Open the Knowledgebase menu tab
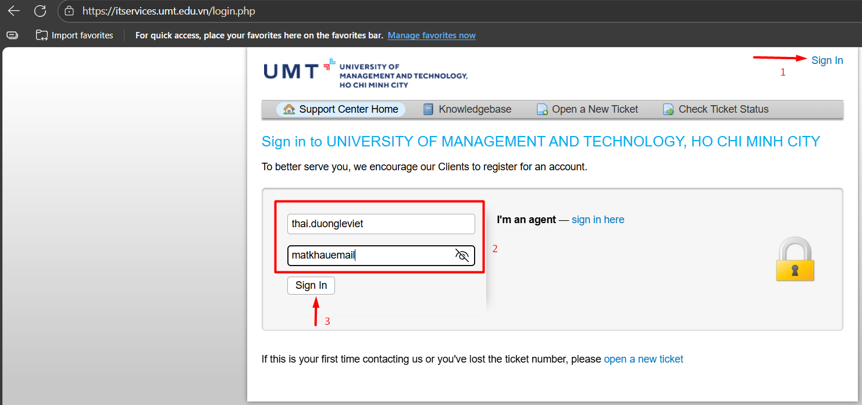 [475, 109]
